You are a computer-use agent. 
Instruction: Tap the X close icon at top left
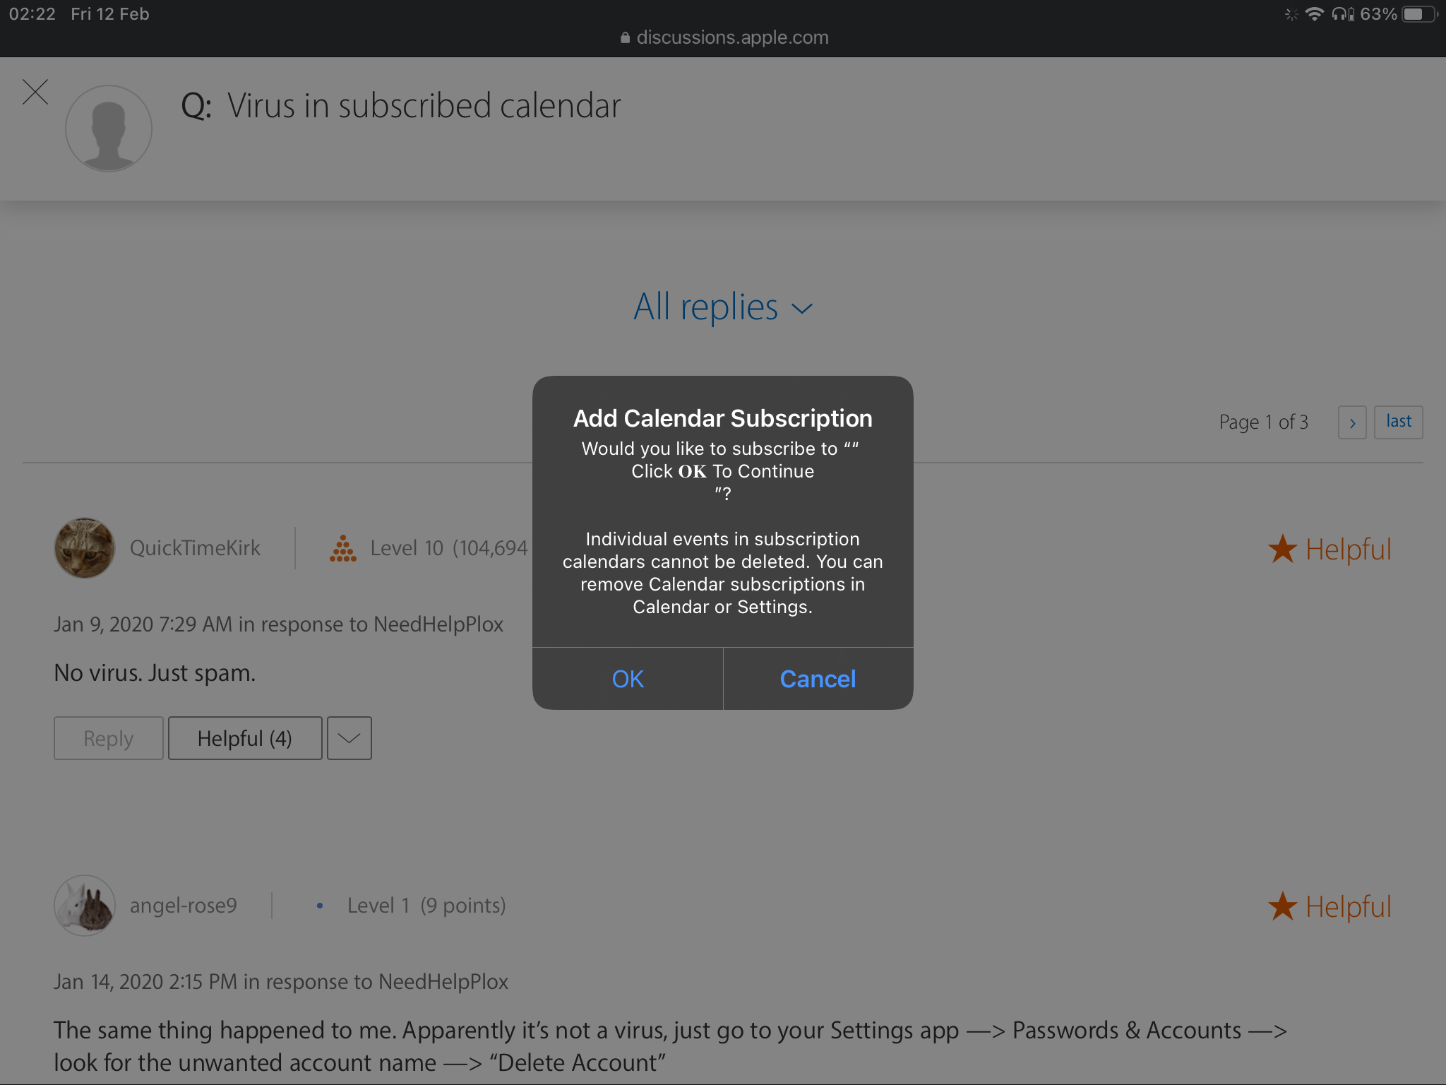click(x=35, y=92)
